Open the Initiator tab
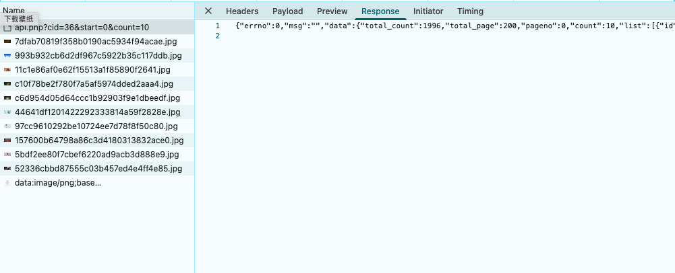Screen dimensions: 675x273 pyautogui.click(x=428, y=11)
